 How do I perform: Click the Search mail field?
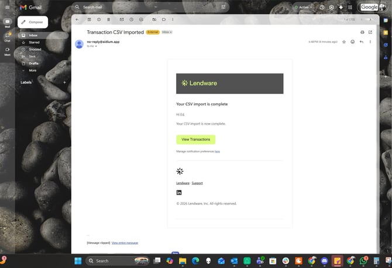pyautogui.click(x=146, y=7)
